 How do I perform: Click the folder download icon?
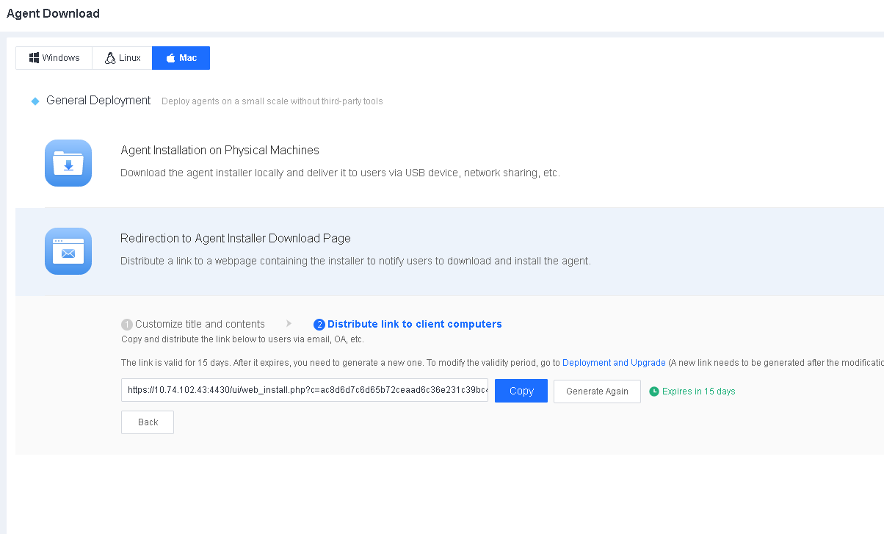click(x=68, y=163)
